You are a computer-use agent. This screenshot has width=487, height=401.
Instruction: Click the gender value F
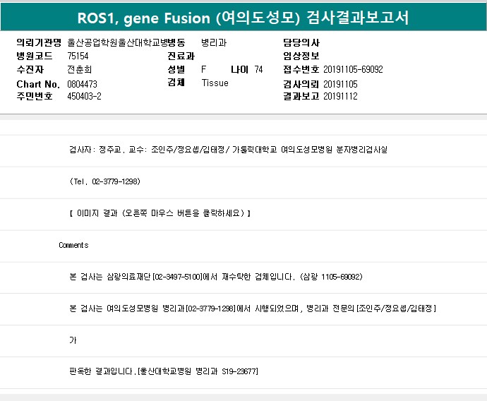pyautogui.click(x=204, y=69)
